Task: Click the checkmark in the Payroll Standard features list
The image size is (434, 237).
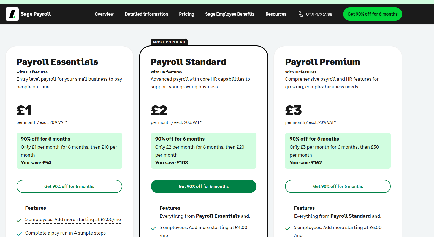Action: point(153,228)
